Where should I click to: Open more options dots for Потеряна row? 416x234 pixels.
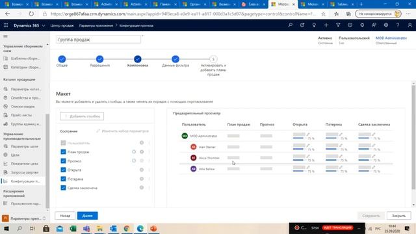tap(149, 179)
